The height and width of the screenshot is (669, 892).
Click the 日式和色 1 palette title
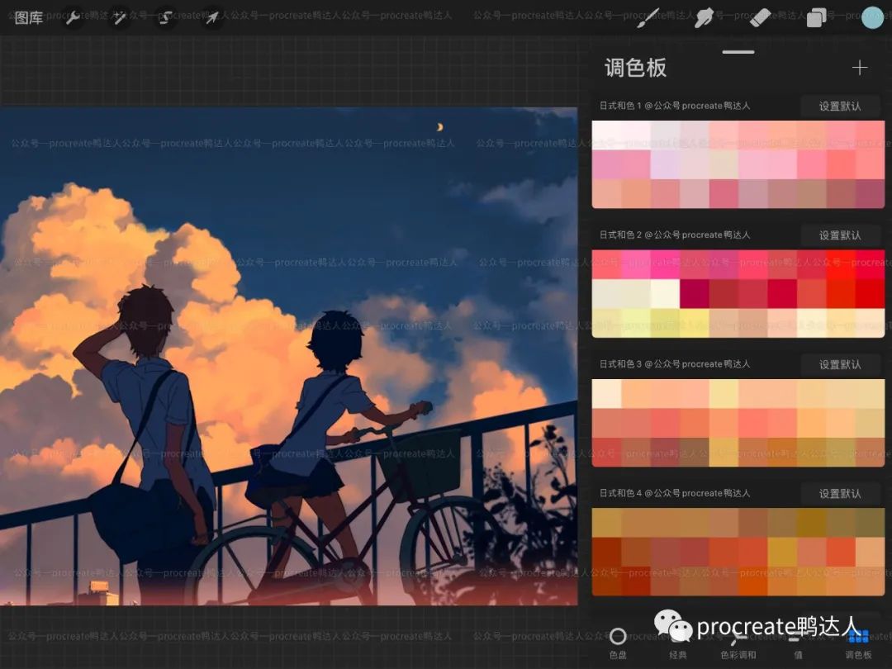(x=675, y=106)
